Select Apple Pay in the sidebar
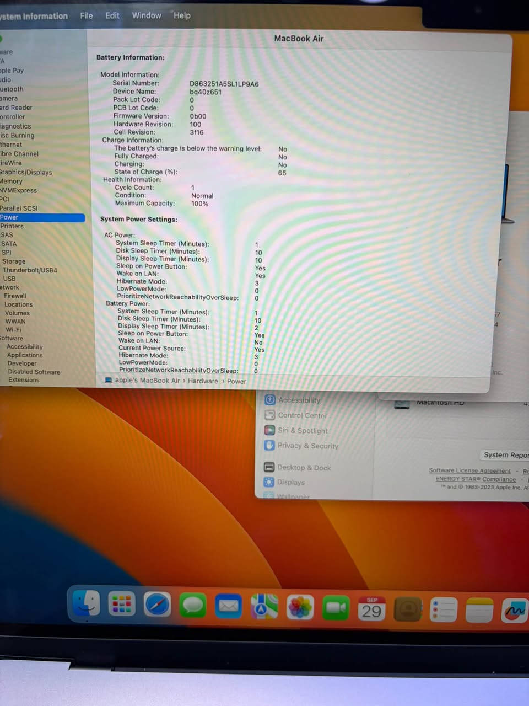Viewport: 529px width, 706px height. point(12,71)
